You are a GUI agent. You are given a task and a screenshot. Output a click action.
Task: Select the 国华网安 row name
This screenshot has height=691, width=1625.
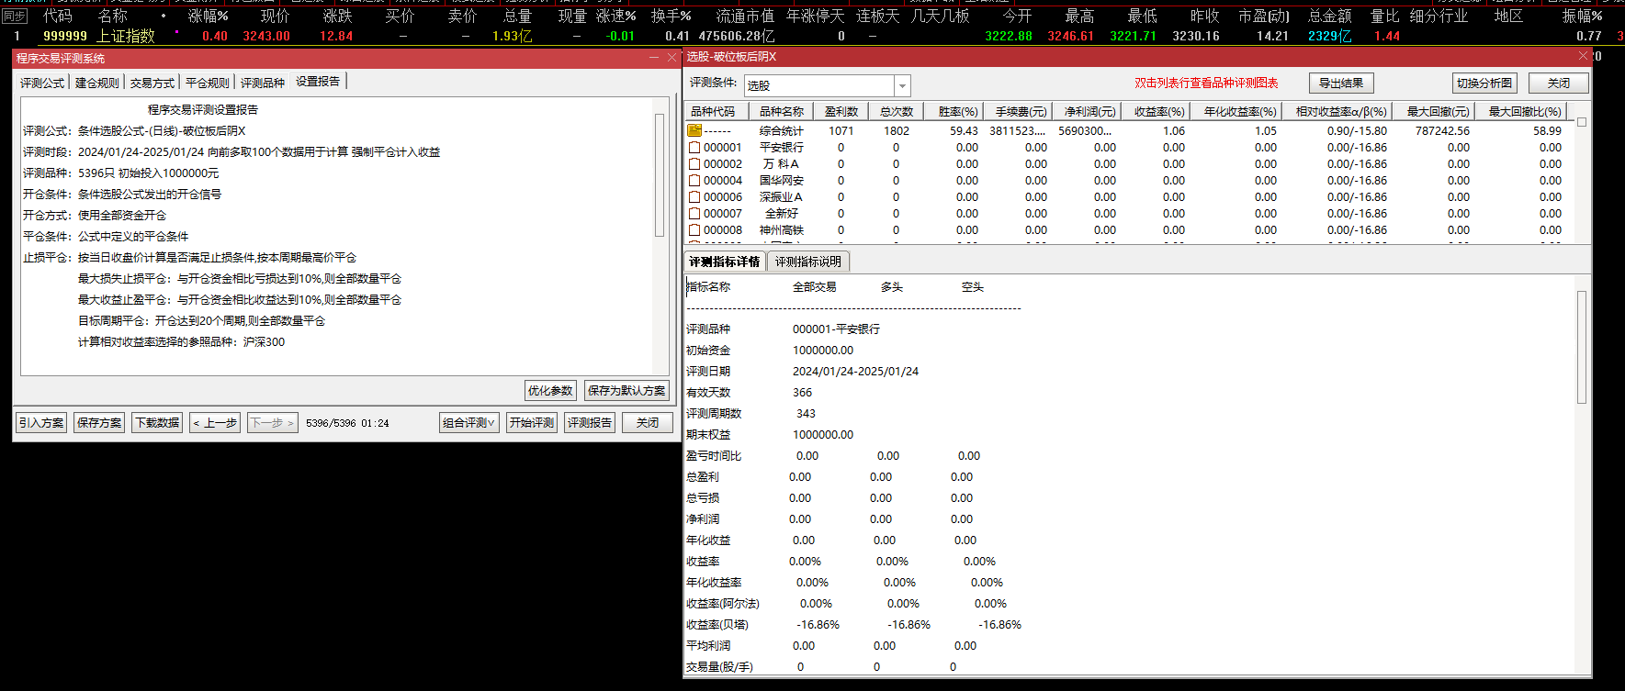tap(781, 180)
